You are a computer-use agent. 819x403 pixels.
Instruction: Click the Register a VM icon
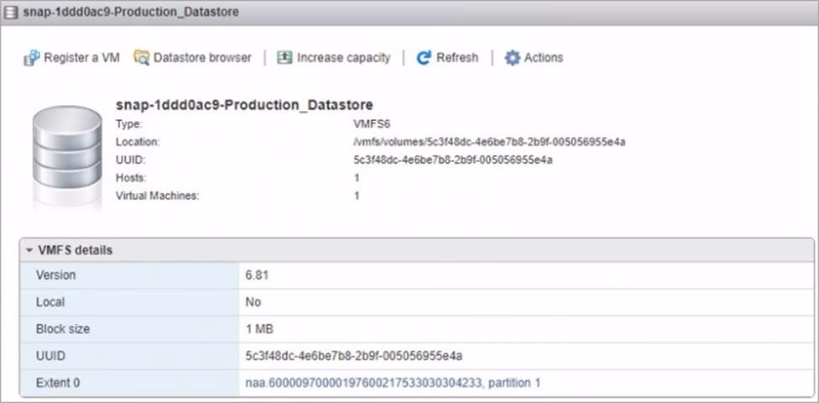31,58
